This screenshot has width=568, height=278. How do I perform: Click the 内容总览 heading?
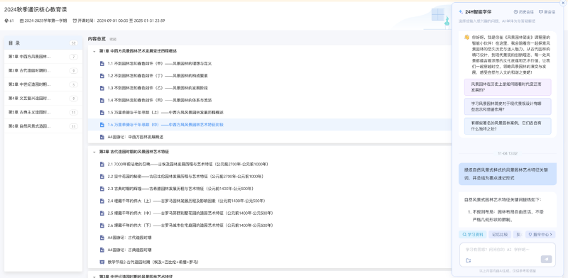97,39
